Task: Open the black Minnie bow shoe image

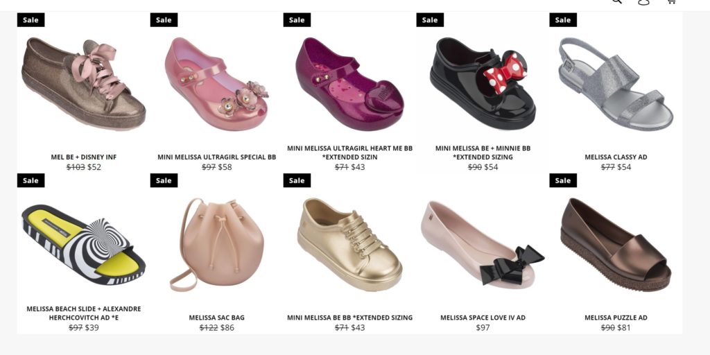Action: pos(483,83)
